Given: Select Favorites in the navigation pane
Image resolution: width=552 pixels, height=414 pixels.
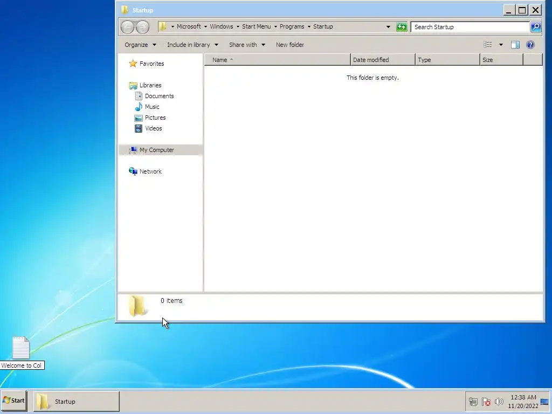Looking at the screenshot, I should 151,64.
